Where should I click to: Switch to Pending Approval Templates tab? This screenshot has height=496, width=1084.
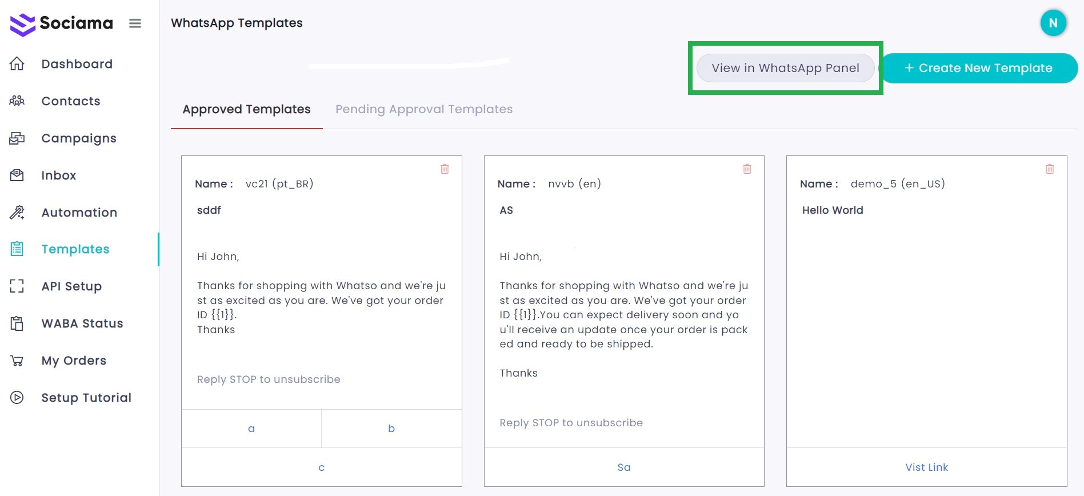click(x=424, y=109)
